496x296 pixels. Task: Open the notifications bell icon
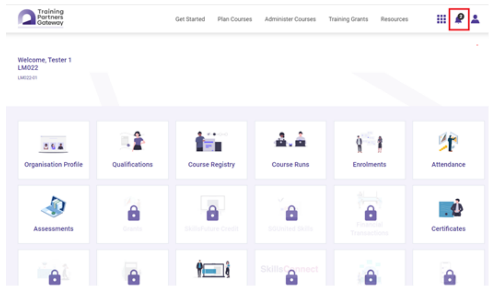pyautogui.click(x=458, y=19)
